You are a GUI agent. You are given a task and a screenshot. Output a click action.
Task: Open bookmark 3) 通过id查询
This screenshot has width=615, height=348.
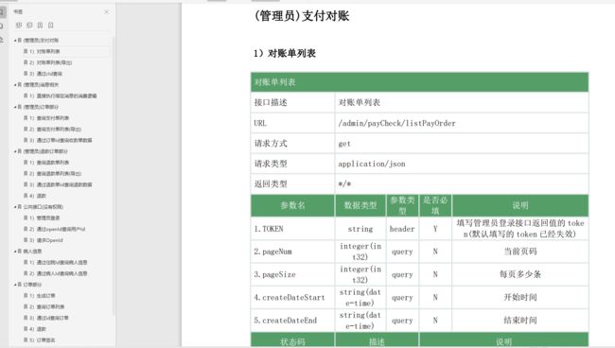pos(43,74)
